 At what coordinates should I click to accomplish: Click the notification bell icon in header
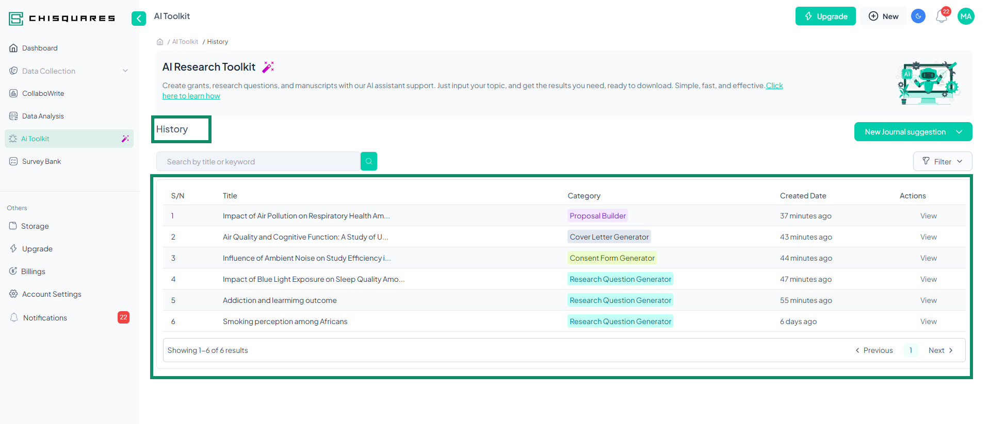tap(941, 16)
